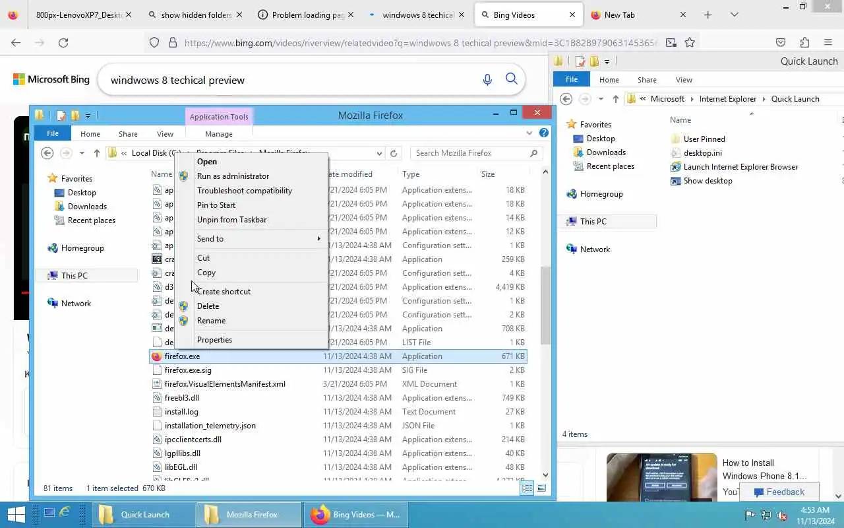Select Create shortcut in context menu

251,292
